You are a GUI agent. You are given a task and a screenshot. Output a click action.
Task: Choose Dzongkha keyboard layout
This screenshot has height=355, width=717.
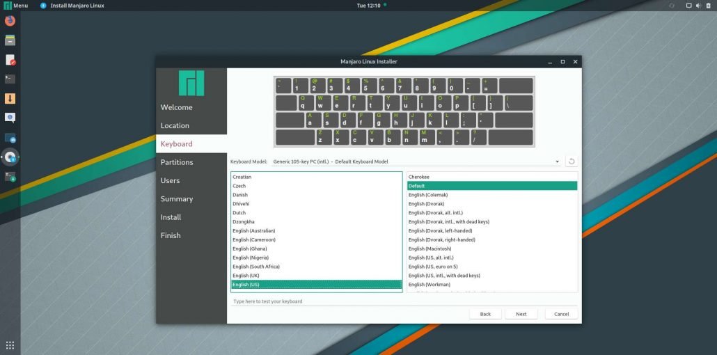click(x=317, y=222)
